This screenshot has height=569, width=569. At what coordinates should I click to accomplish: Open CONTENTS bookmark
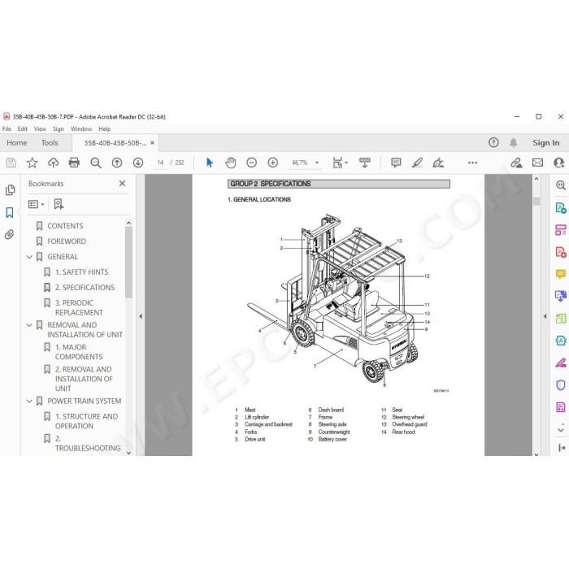click(x=65, y=226)
